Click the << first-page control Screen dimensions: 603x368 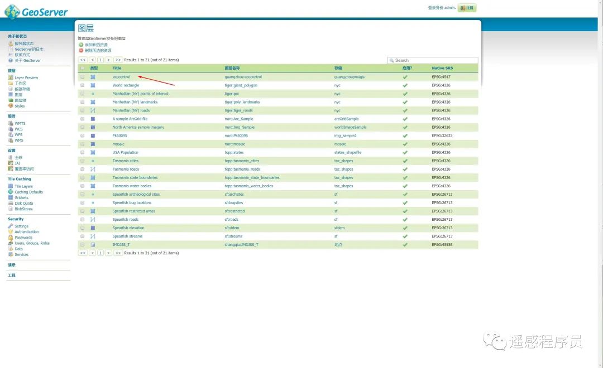point(82,59)
